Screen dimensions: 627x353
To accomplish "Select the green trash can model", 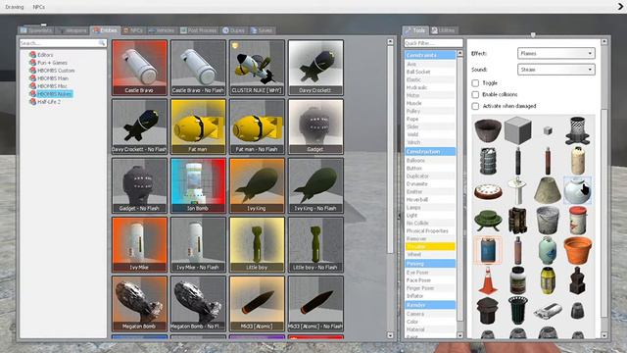I will click(518, 310).
